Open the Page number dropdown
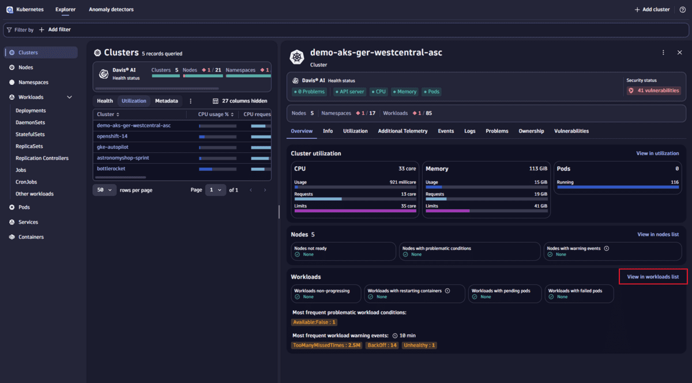This screenshot has height=383, width=692. point(216,189)
